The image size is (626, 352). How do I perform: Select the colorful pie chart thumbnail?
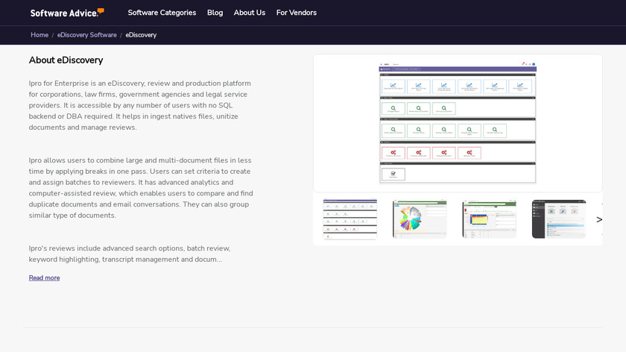(420, 219)
